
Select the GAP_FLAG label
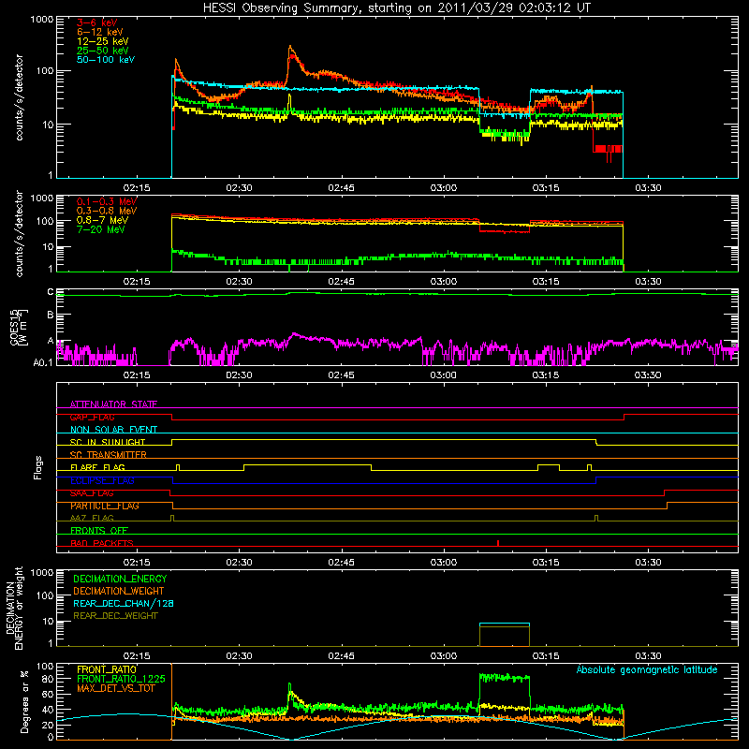[92, 417]
